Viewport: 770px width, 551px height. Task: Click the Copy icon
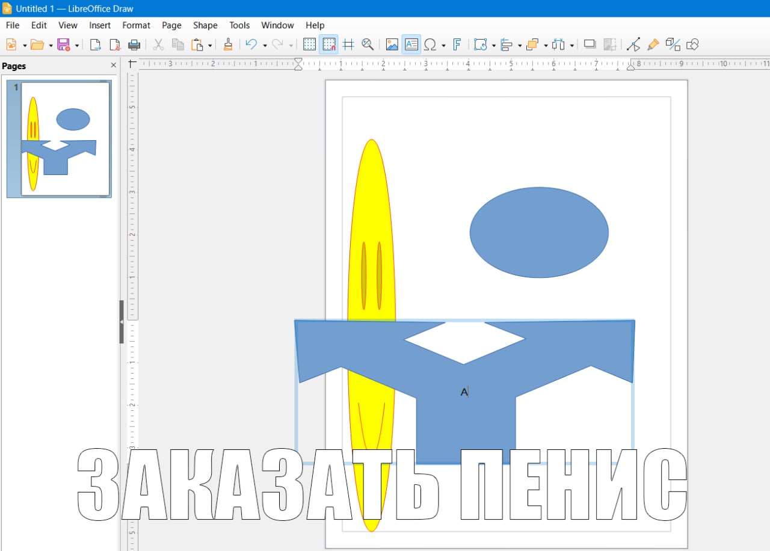(177, 45)
